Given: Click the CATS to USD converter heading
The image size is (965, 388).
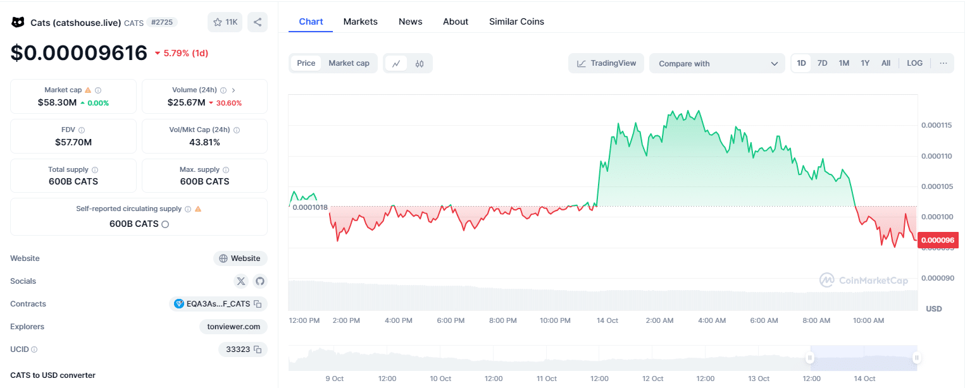Looking at the screenshot, I should (x=53, y=375).
